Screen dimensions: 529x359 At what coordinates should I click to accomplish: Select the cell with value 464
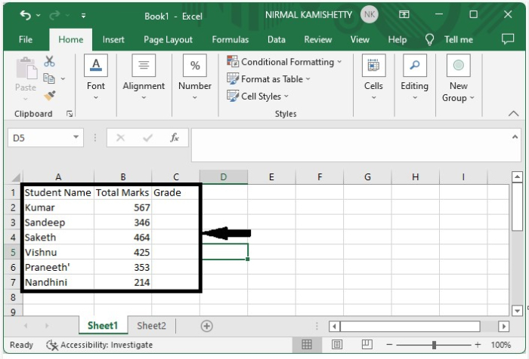pos(122,237)
